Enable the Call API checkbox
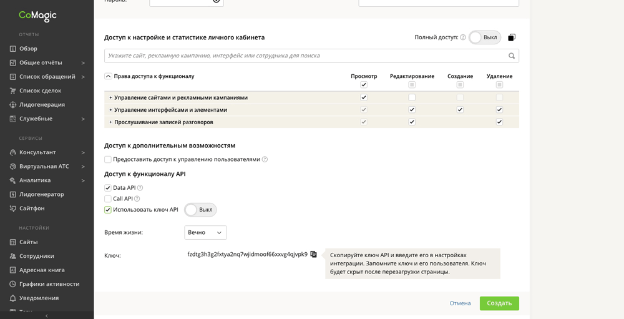 click(108, 199)
